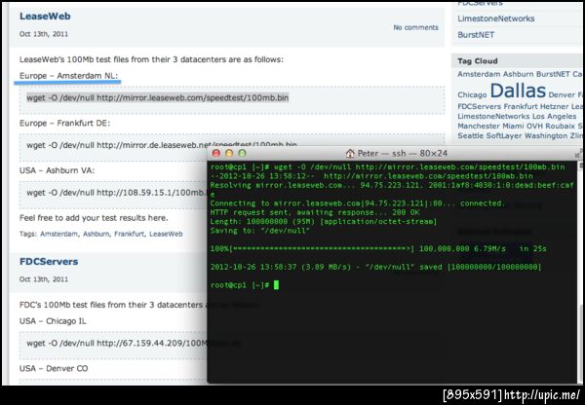Select the Roubaix tag in Tag Cloud
This screenshot has width=585, height=405.
click(560, 126)
